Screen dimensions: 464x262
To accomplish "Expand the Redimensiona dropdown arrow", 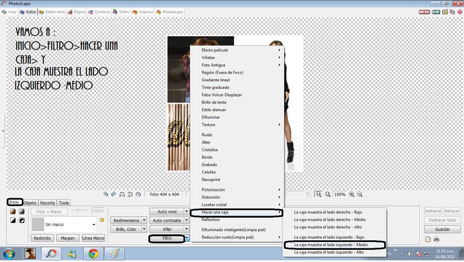I will click(144, 220).
